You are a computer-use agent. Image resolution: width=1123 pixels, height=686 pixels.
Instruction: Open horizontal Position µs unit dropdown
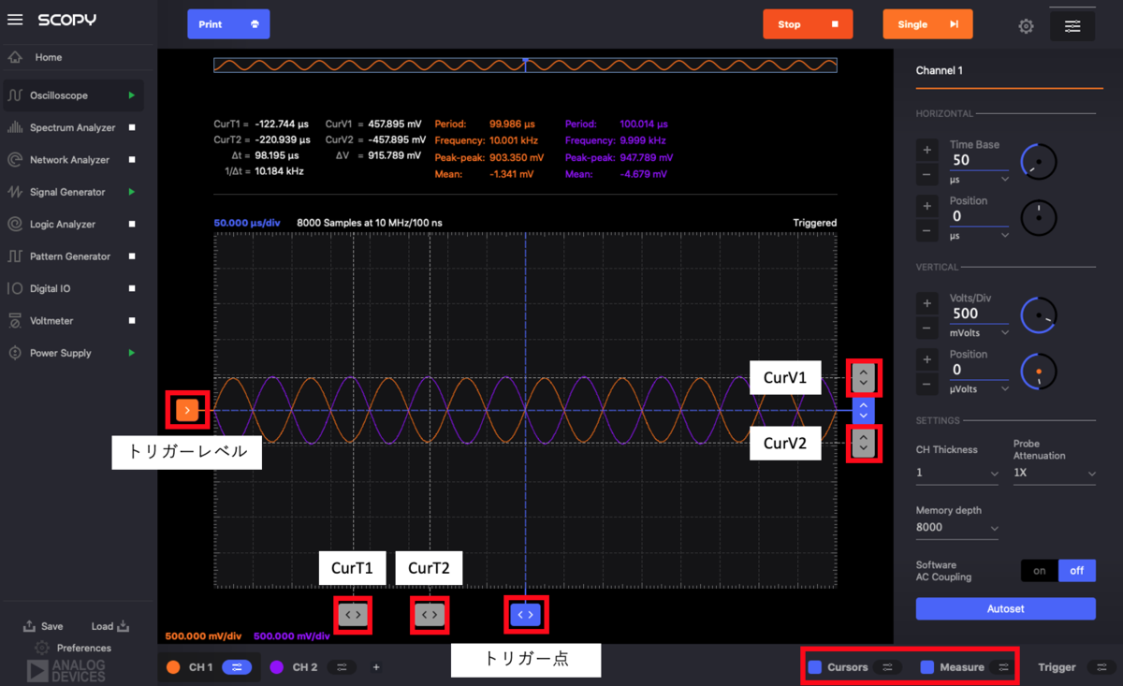click(x=979, y=236)
